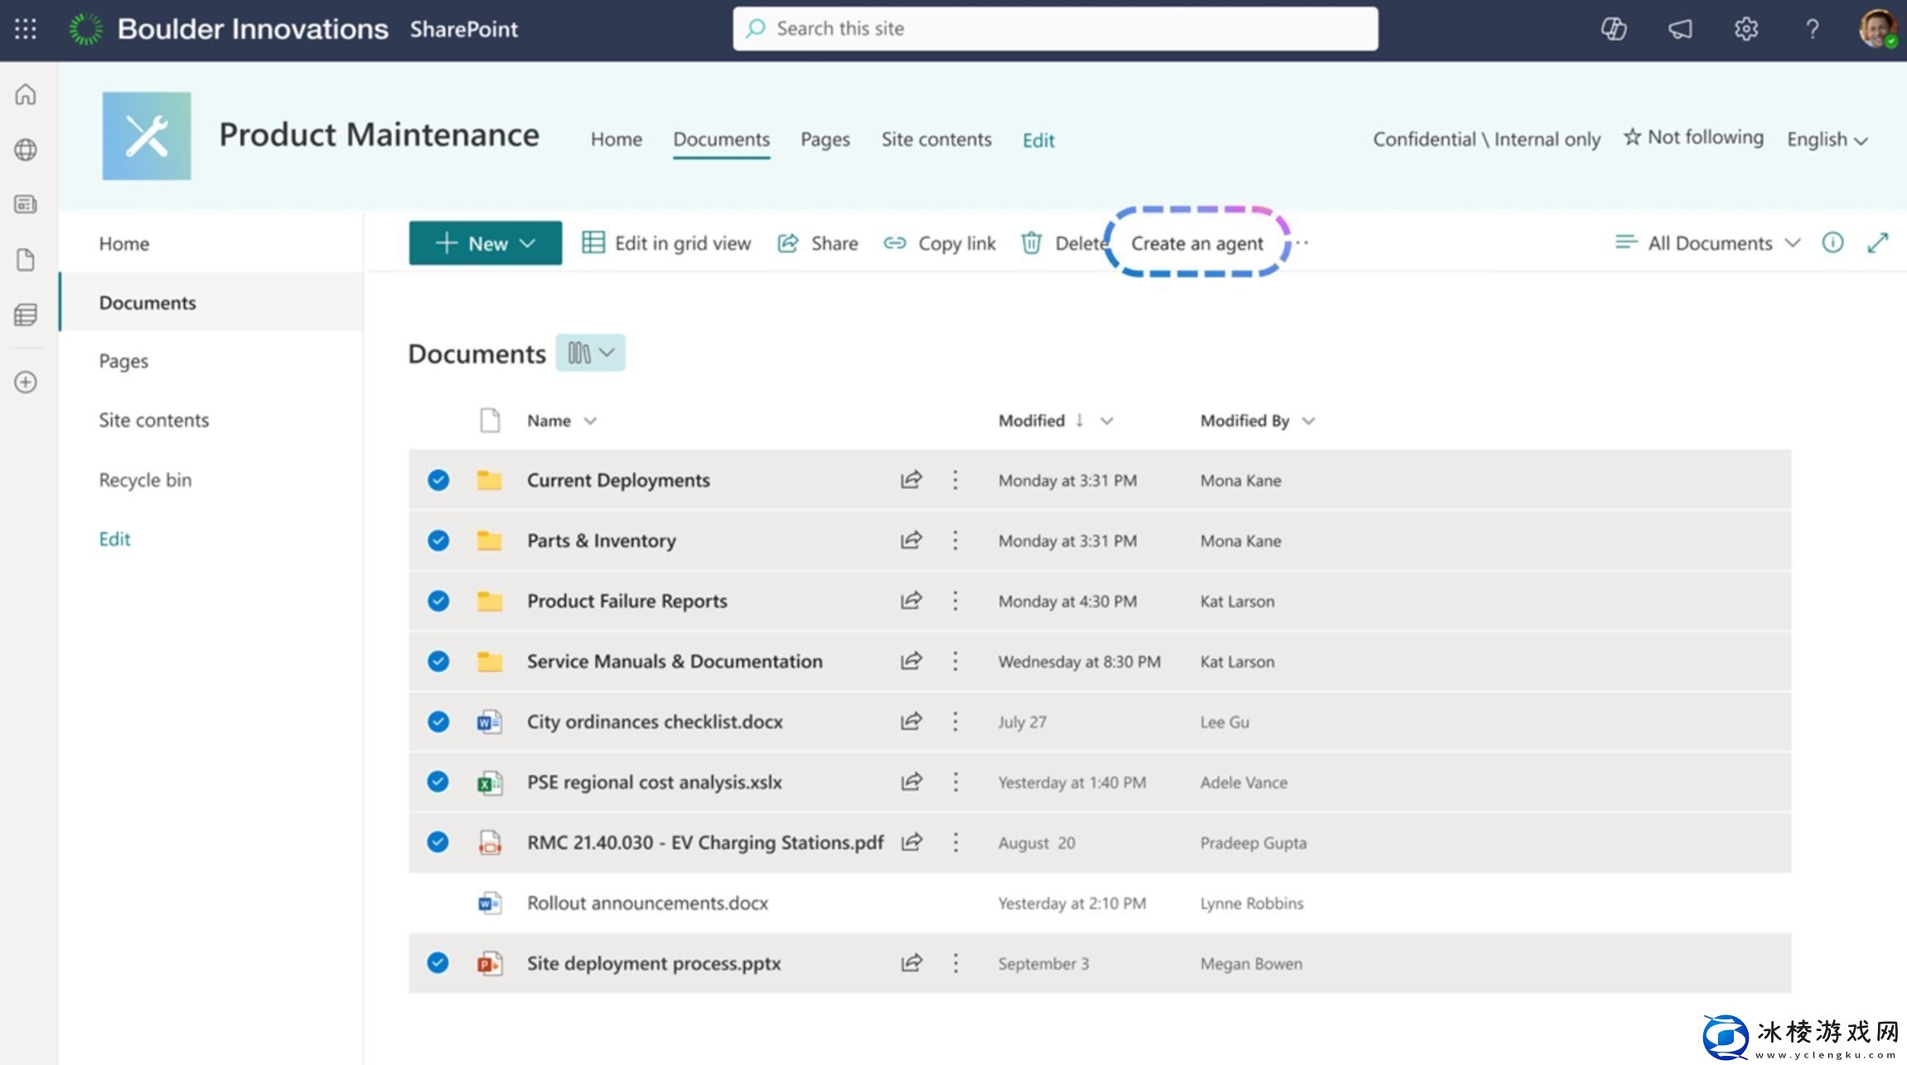This screenshot has height=1065, width=1907.
Task: Toggle Site deployment process.pptx selection checkmark
Action: click(x=438, y=963)
